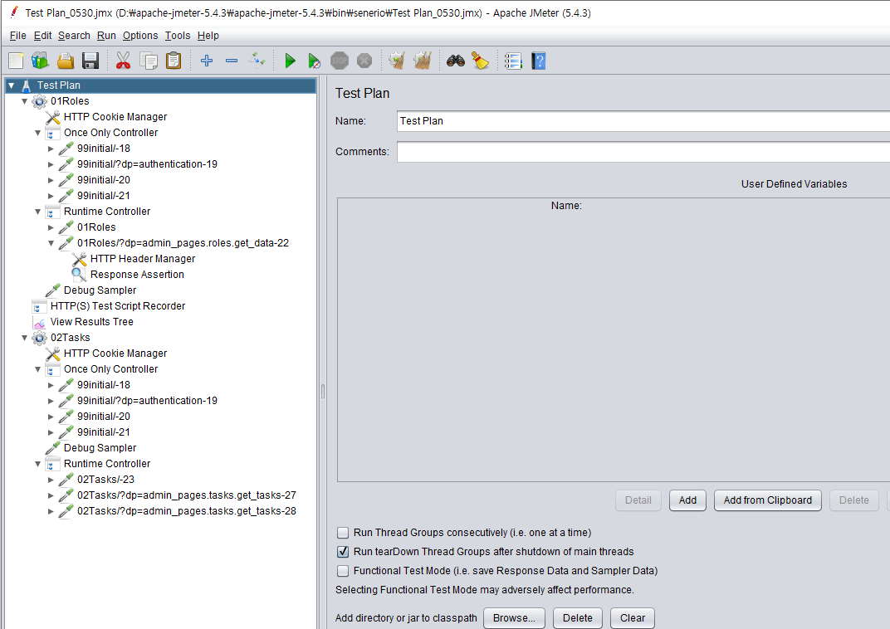
Task: Click the classpath Clear button
Action: pos(633,618)
